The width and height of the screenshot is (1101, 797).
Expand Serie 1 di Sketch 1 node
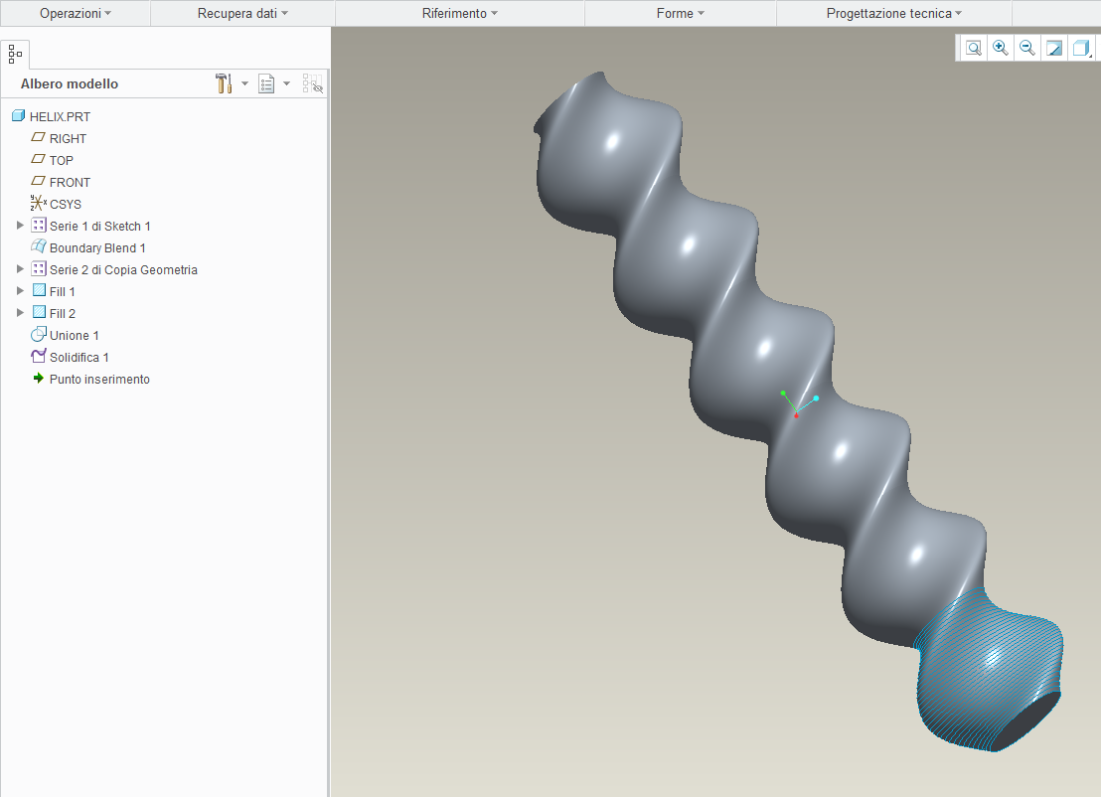20,226
